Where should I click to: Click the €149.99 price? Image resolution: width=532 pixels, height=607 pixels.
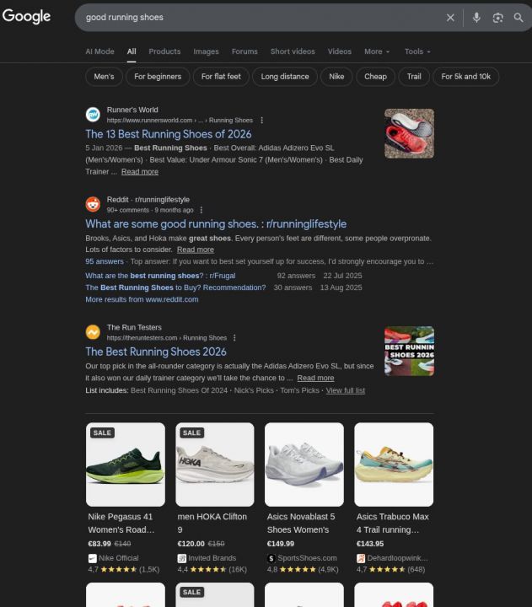[x=280, y=544]
